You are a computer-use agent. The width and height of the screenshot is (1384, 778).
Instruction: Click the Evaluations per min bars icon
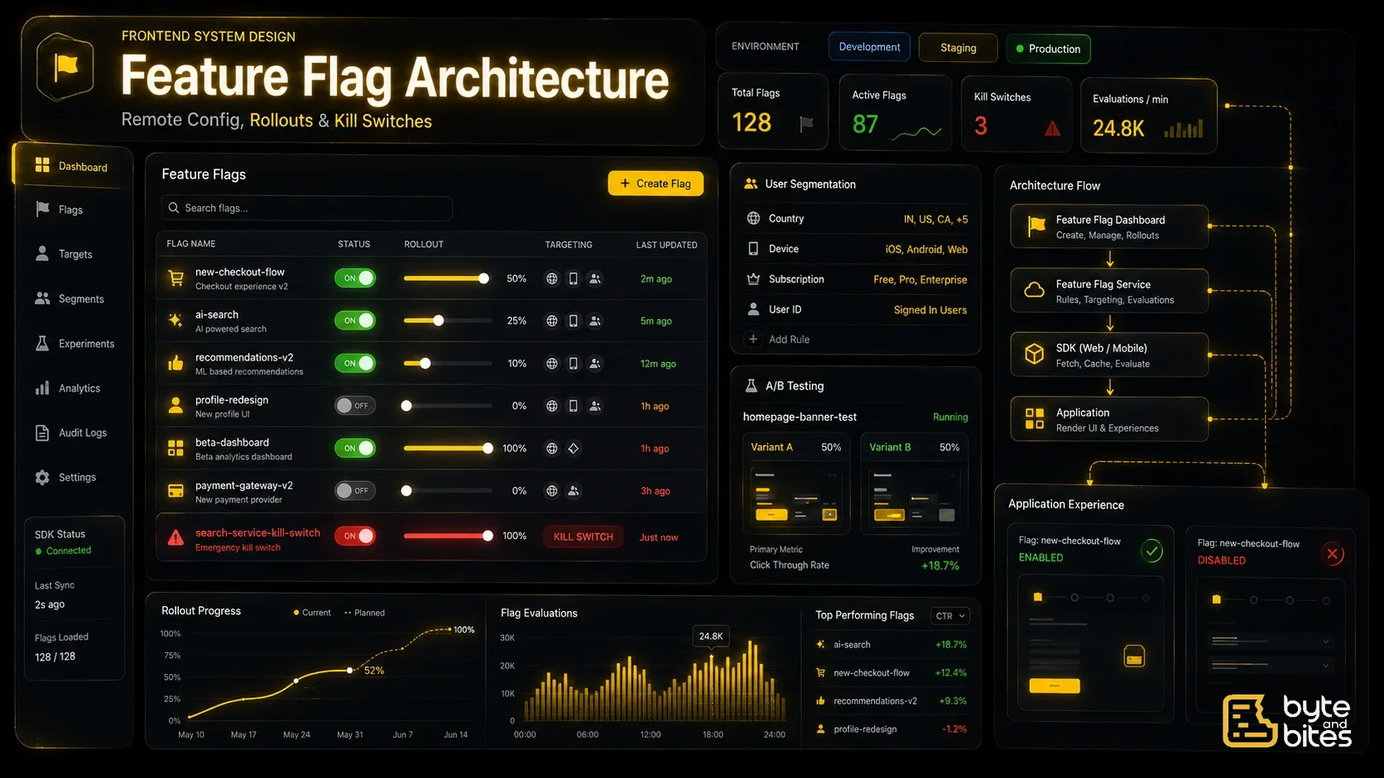coord(1184,128)
